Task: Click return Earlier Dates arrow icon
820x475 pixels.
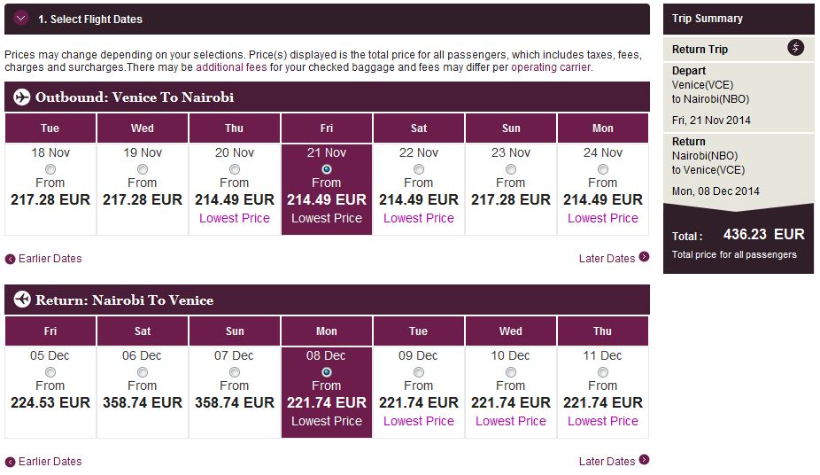Action: pyautogui.click(x=11, y=462)
